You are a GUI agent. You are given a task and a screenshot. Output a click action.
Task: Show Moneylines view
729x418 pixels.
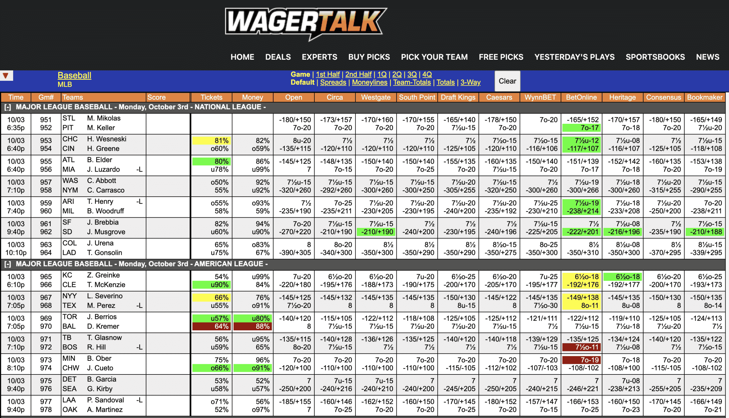[x=369, y=83]
